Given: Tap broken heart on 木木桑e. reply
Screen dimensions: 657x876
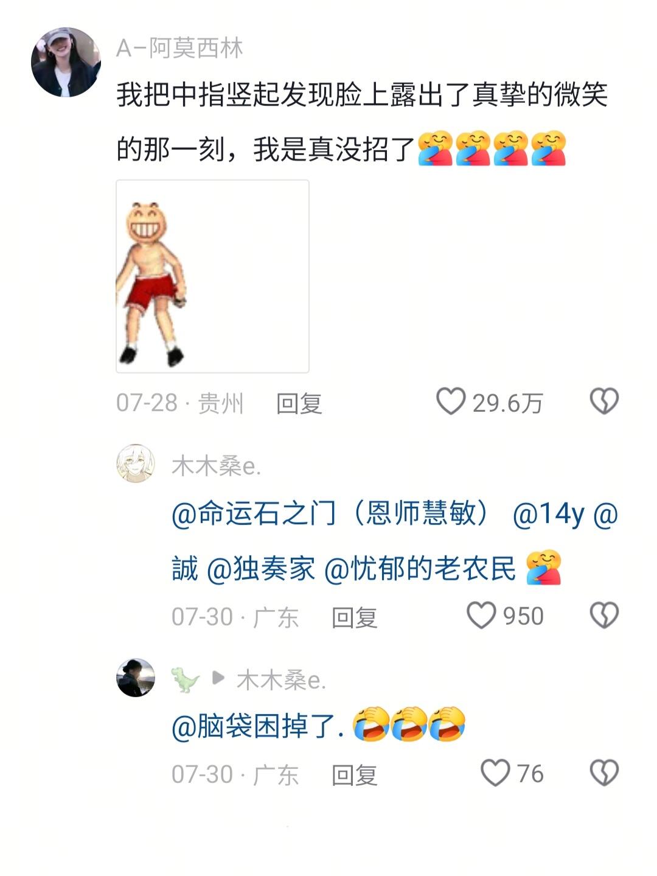Looking at the screenshot, I should [x=604, y=616].
